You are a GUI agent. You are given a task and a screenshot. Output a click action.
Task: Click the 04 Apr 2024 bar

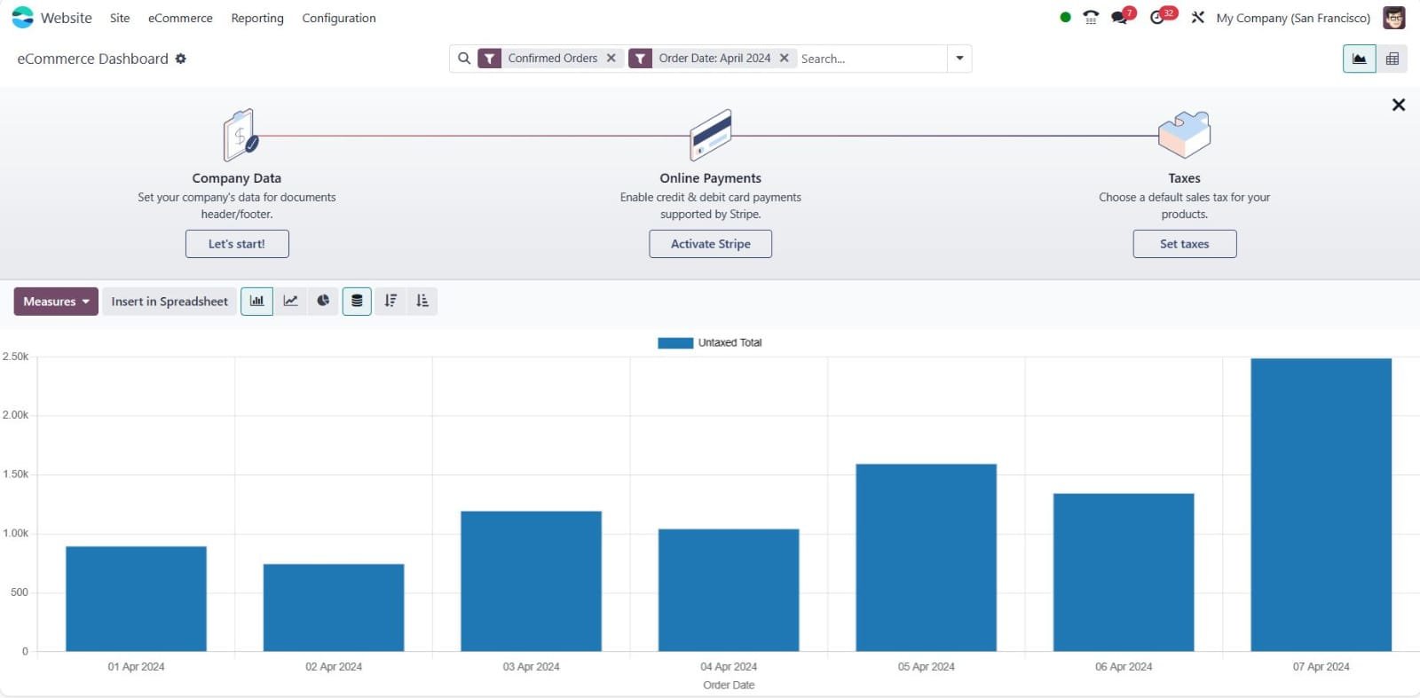point(729,590)
